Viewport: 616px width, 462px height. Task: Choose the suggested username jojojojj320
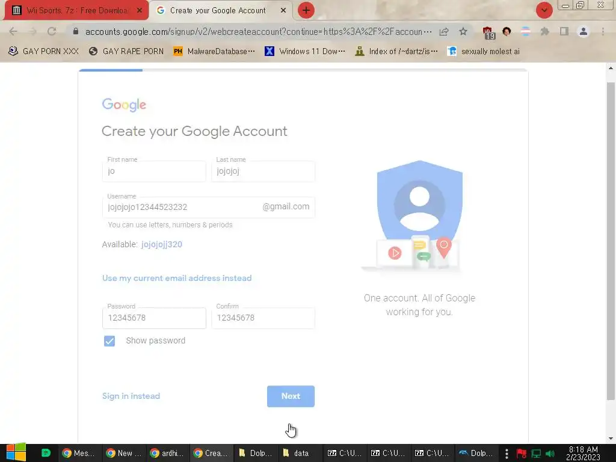(x=161, y=244)
